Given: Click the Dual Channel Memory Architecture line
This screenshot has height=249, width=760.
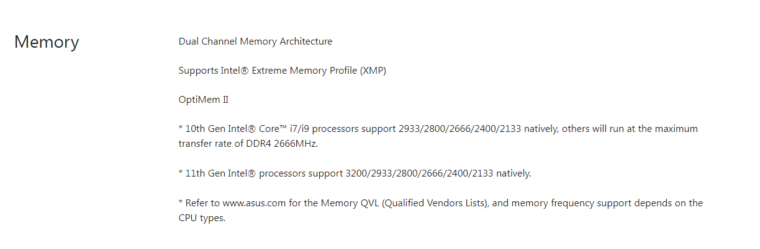Looking at the screenshot, I should pyautogui.click(x=255, y=41).
